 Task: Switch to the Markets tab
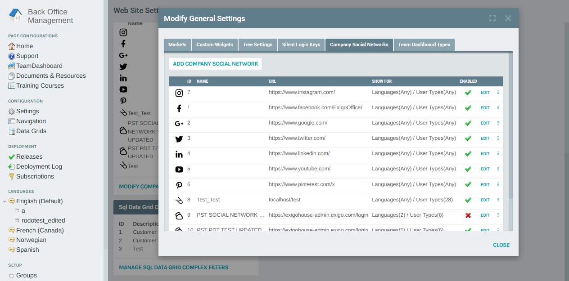[x=177, y=45]
